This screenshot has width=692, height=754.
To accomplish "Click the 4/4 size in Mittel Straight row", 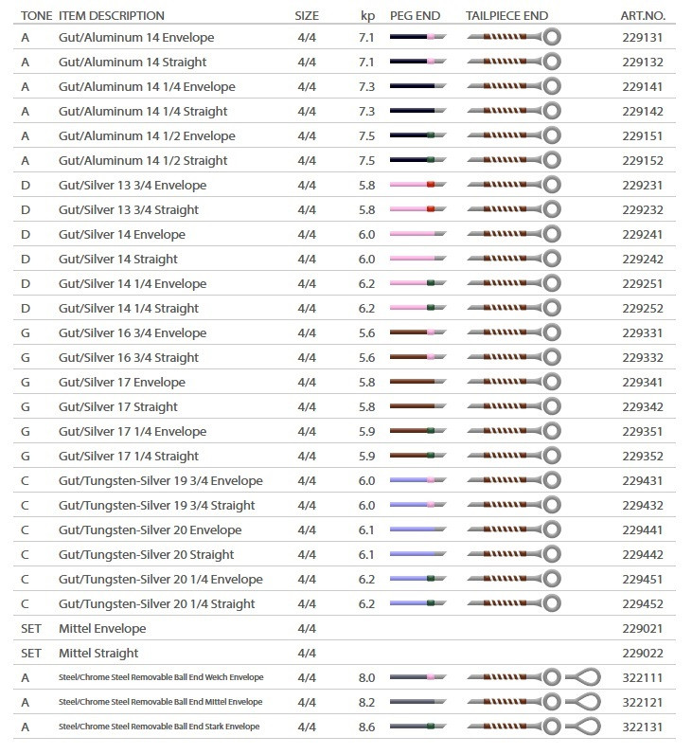I will (x=307, y=654).
